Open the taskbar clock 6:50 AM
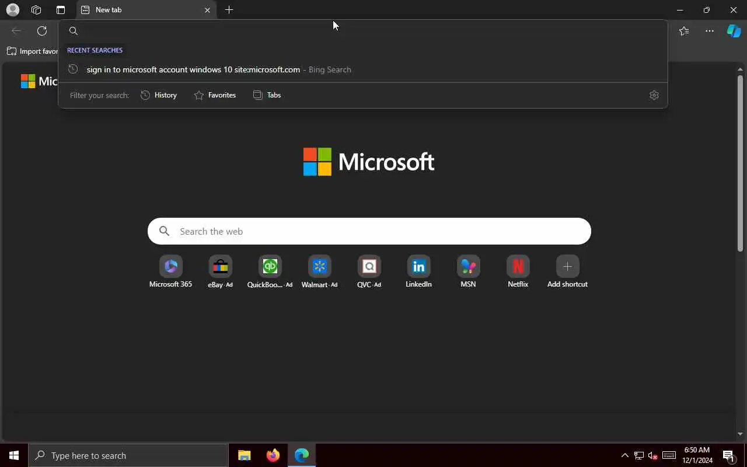 pos(697,455)
